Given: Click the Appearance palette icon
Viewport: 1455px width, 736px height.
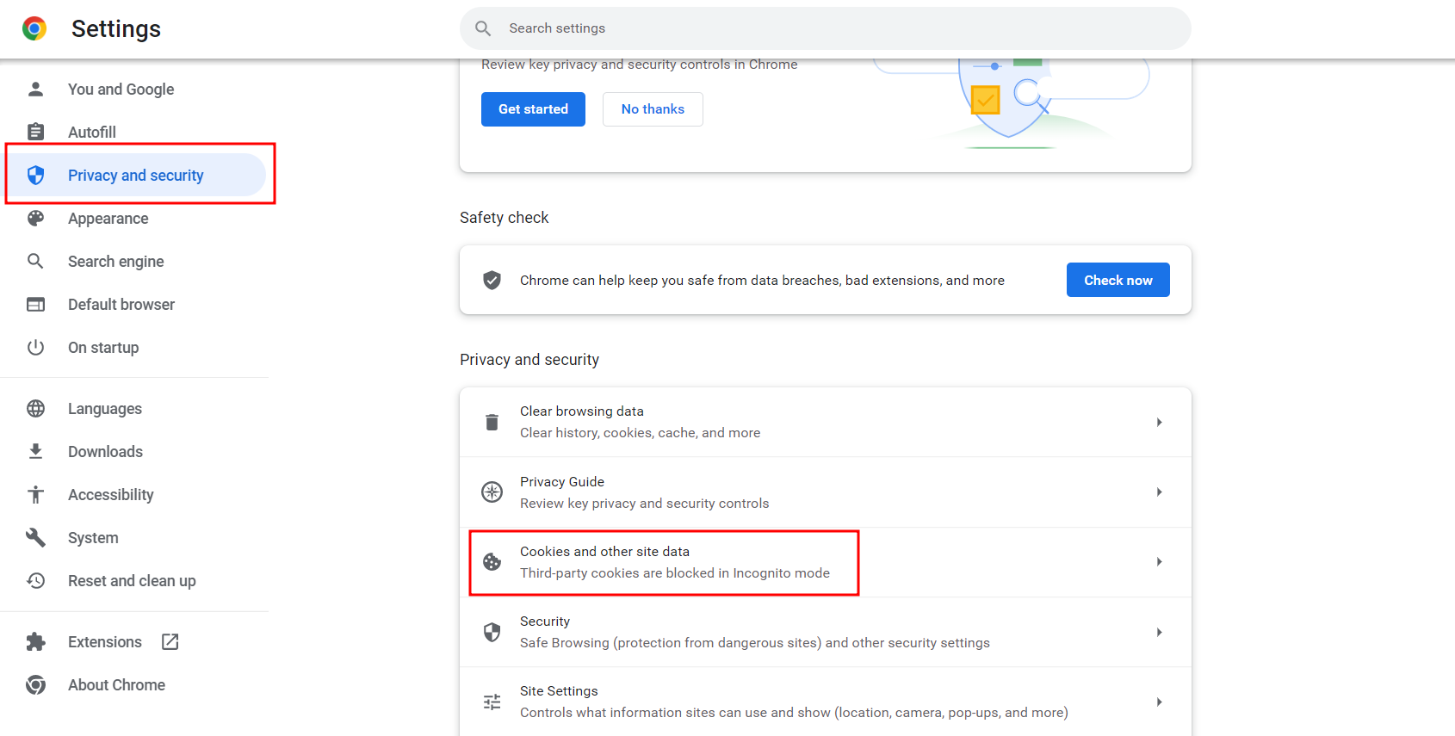Looking at the screenshot, I should [35, 218].
